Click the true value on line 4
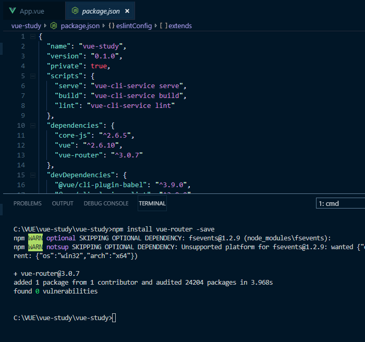Viewport: 365px width, 342px height. point(99,66)
